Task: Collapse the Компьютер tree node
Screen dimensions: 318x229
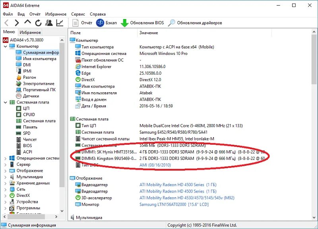Action: (6, 47)
